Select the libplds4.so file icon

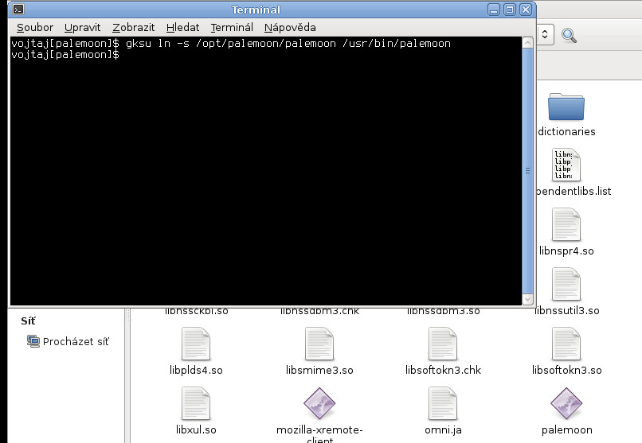(196, 344)
